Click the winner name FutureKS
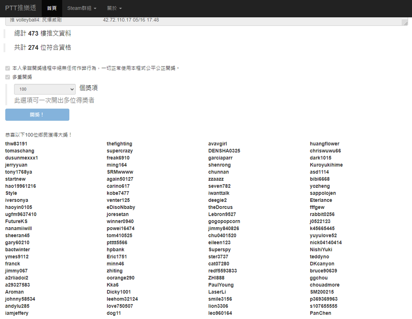 (16, 221)
